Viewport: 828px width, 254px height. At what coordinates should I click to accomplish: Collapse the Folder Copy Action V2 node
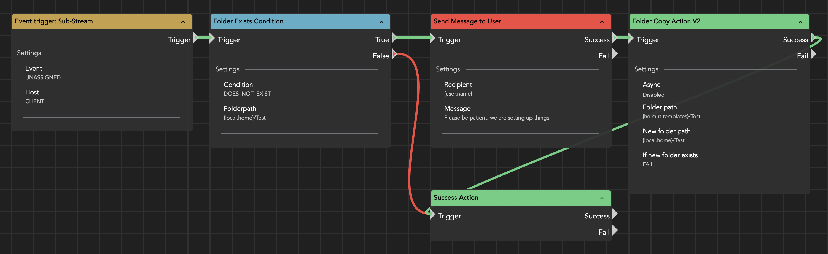click(800, 22)
